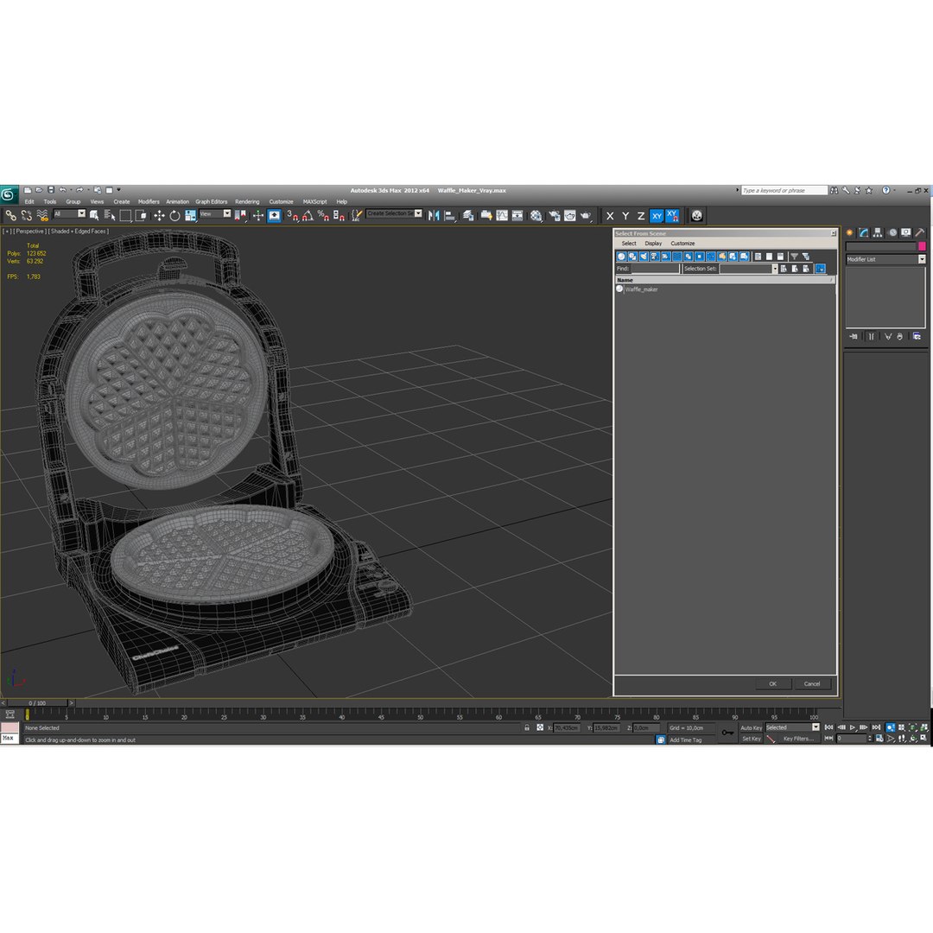Toggle Display Shapes filter in Select From Scene

pyautogui.click(x=632, y=257)
